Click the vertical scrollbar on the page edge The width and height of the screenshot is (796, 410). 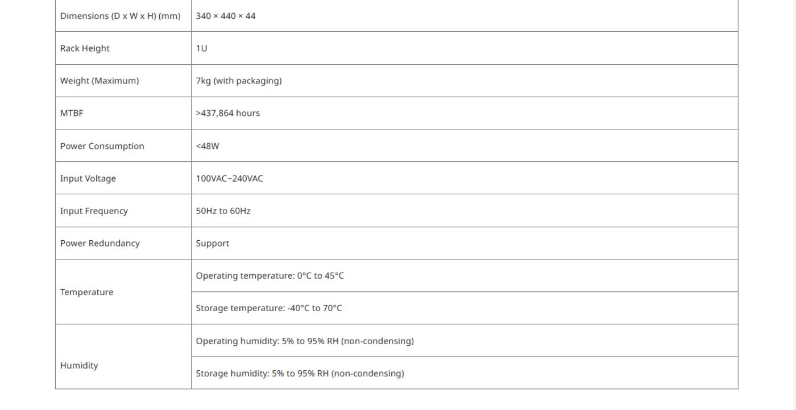pos(791,205)
